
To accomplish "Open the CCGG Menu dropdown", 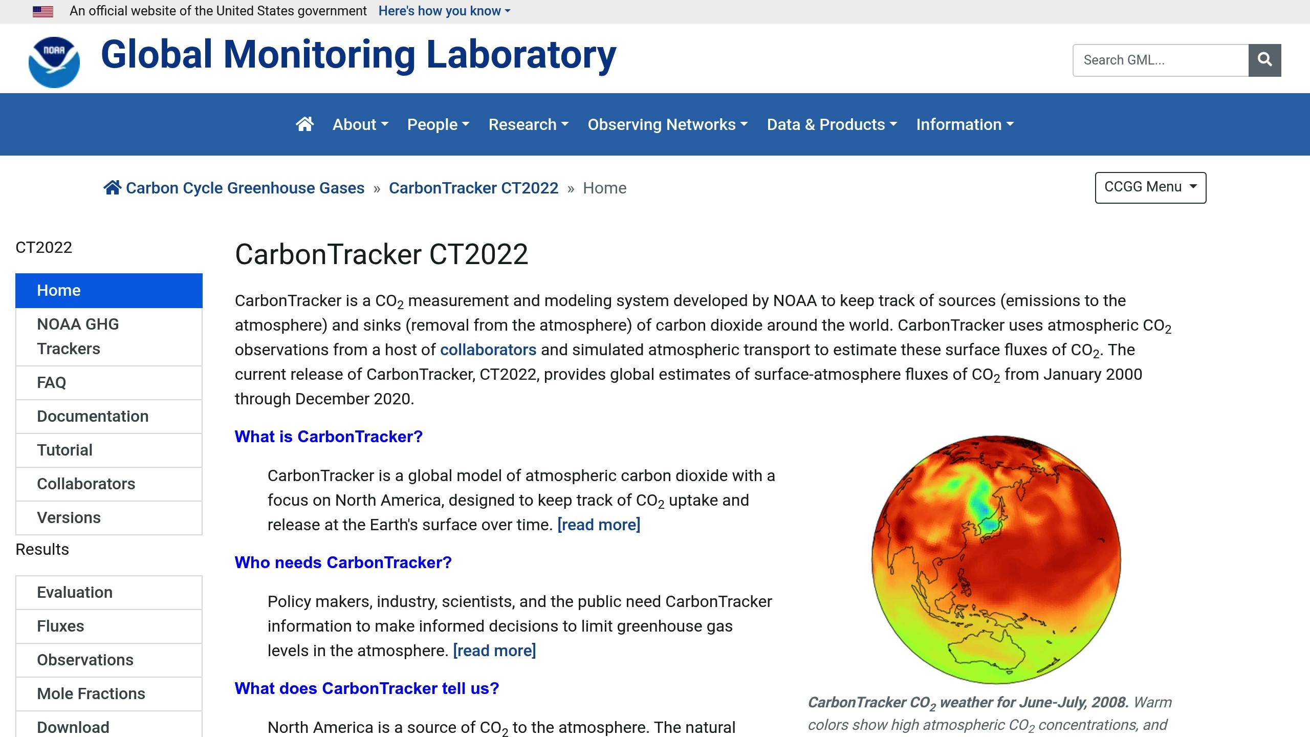I will 1150,186.
